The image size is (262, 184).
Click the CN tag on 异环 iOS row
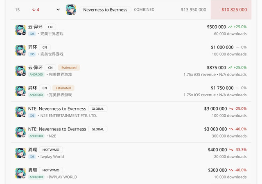coord(45,47)
